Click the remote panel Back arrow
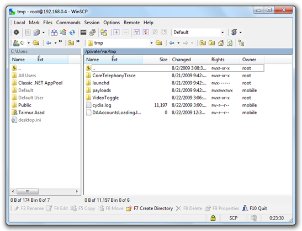 pos(172,43)
